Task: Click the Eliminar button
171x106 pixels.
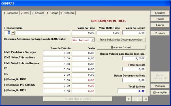Action: coord(160,25)
